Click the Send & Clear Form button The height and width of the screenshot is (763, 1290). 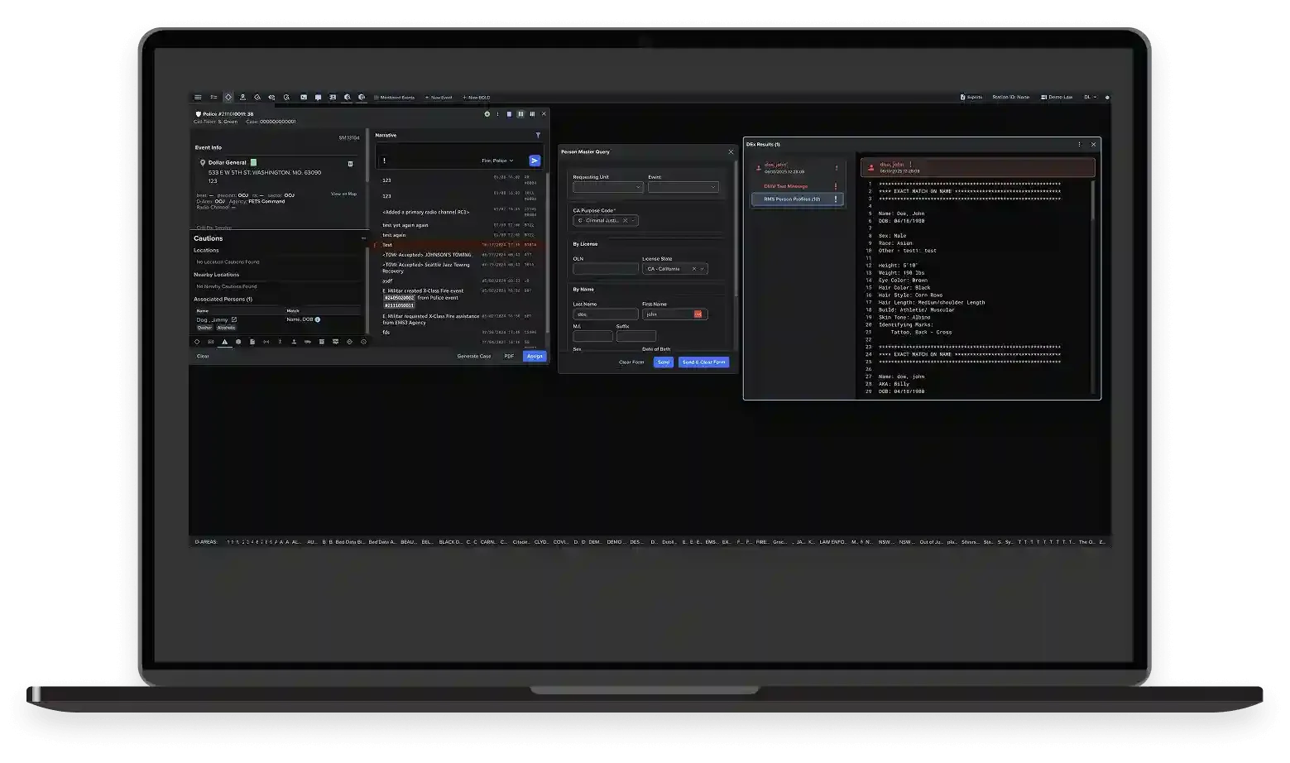703,362
